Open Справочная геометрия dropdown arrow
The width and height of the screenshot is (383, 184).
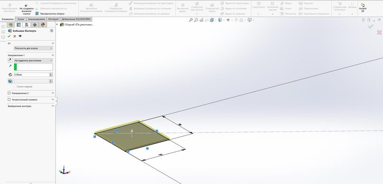339,14
